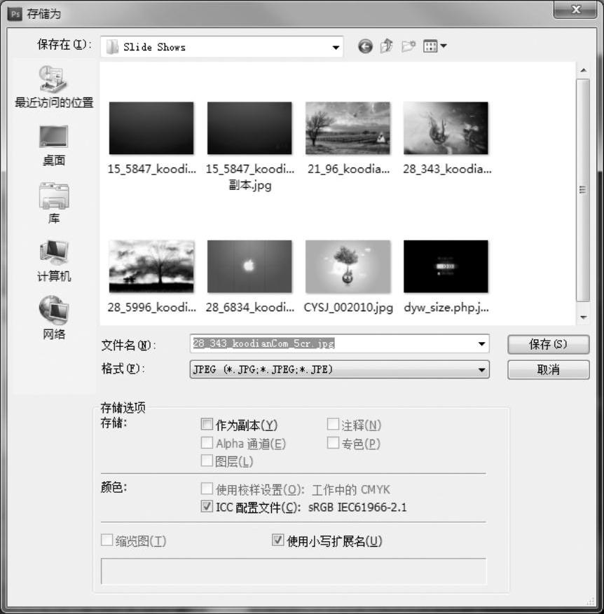Viewport: 604px width, 614px height.
Task: Expand the 保存在 Slide Shows dropdown
Action: click(x=336, y=48)
